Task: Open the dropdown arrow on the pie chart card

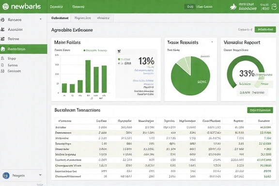Action: [x=212, y=42]
